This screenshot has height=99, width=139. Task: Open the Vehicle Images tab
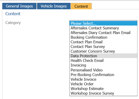click(54, 6)
